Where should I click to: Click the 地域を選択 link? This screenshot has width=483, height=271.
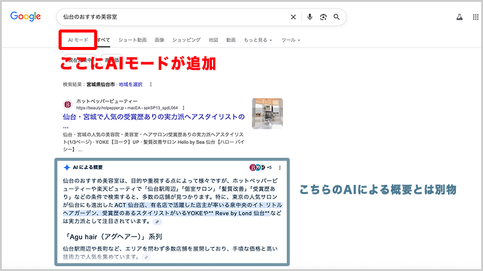[130, 84]
